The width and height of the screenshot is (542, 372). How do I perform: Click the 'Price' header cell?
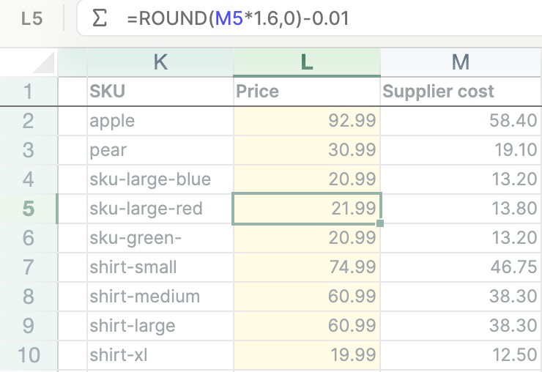307,92
